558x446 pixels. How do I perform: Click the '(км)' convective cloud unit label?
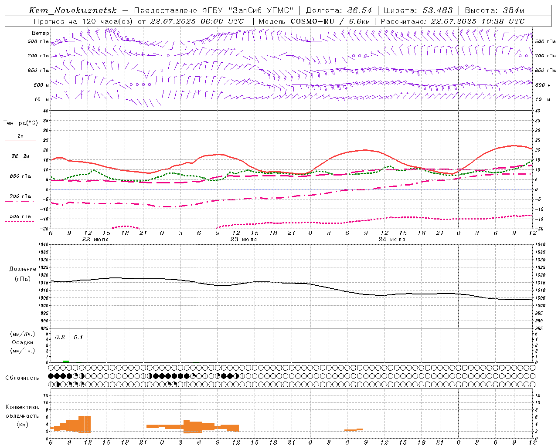23,424
